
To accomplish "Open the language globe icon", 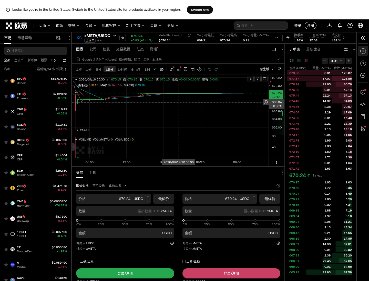I will [360, 26].
